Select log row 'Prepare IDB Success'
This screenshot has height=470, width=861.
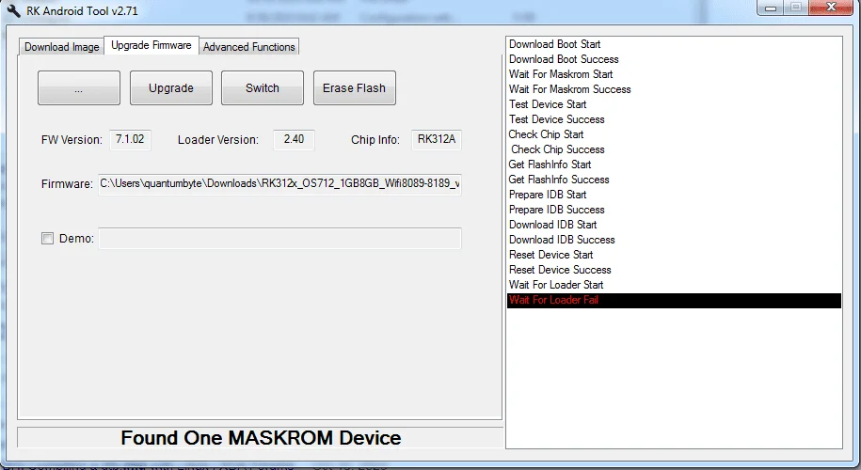tap(675, 210)
